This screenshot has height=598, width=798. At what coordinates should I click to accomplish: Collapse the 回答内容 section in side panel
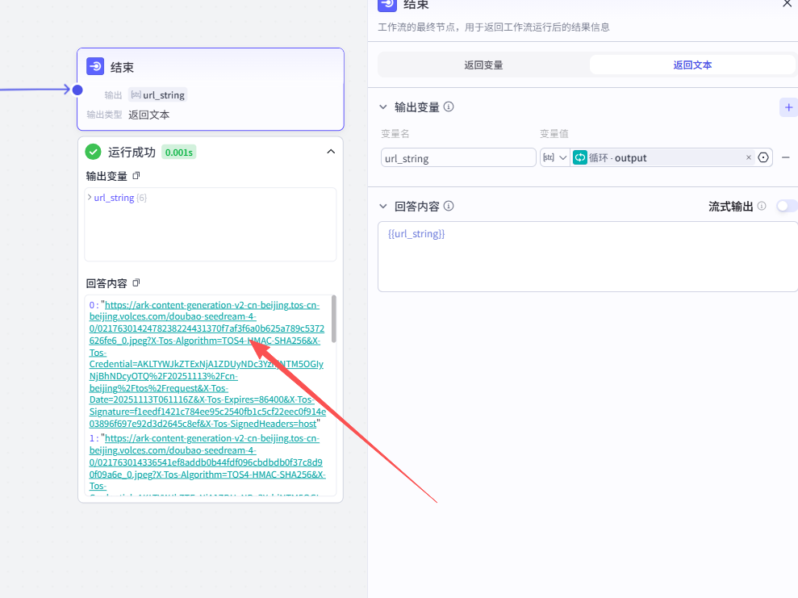[383, 207]
